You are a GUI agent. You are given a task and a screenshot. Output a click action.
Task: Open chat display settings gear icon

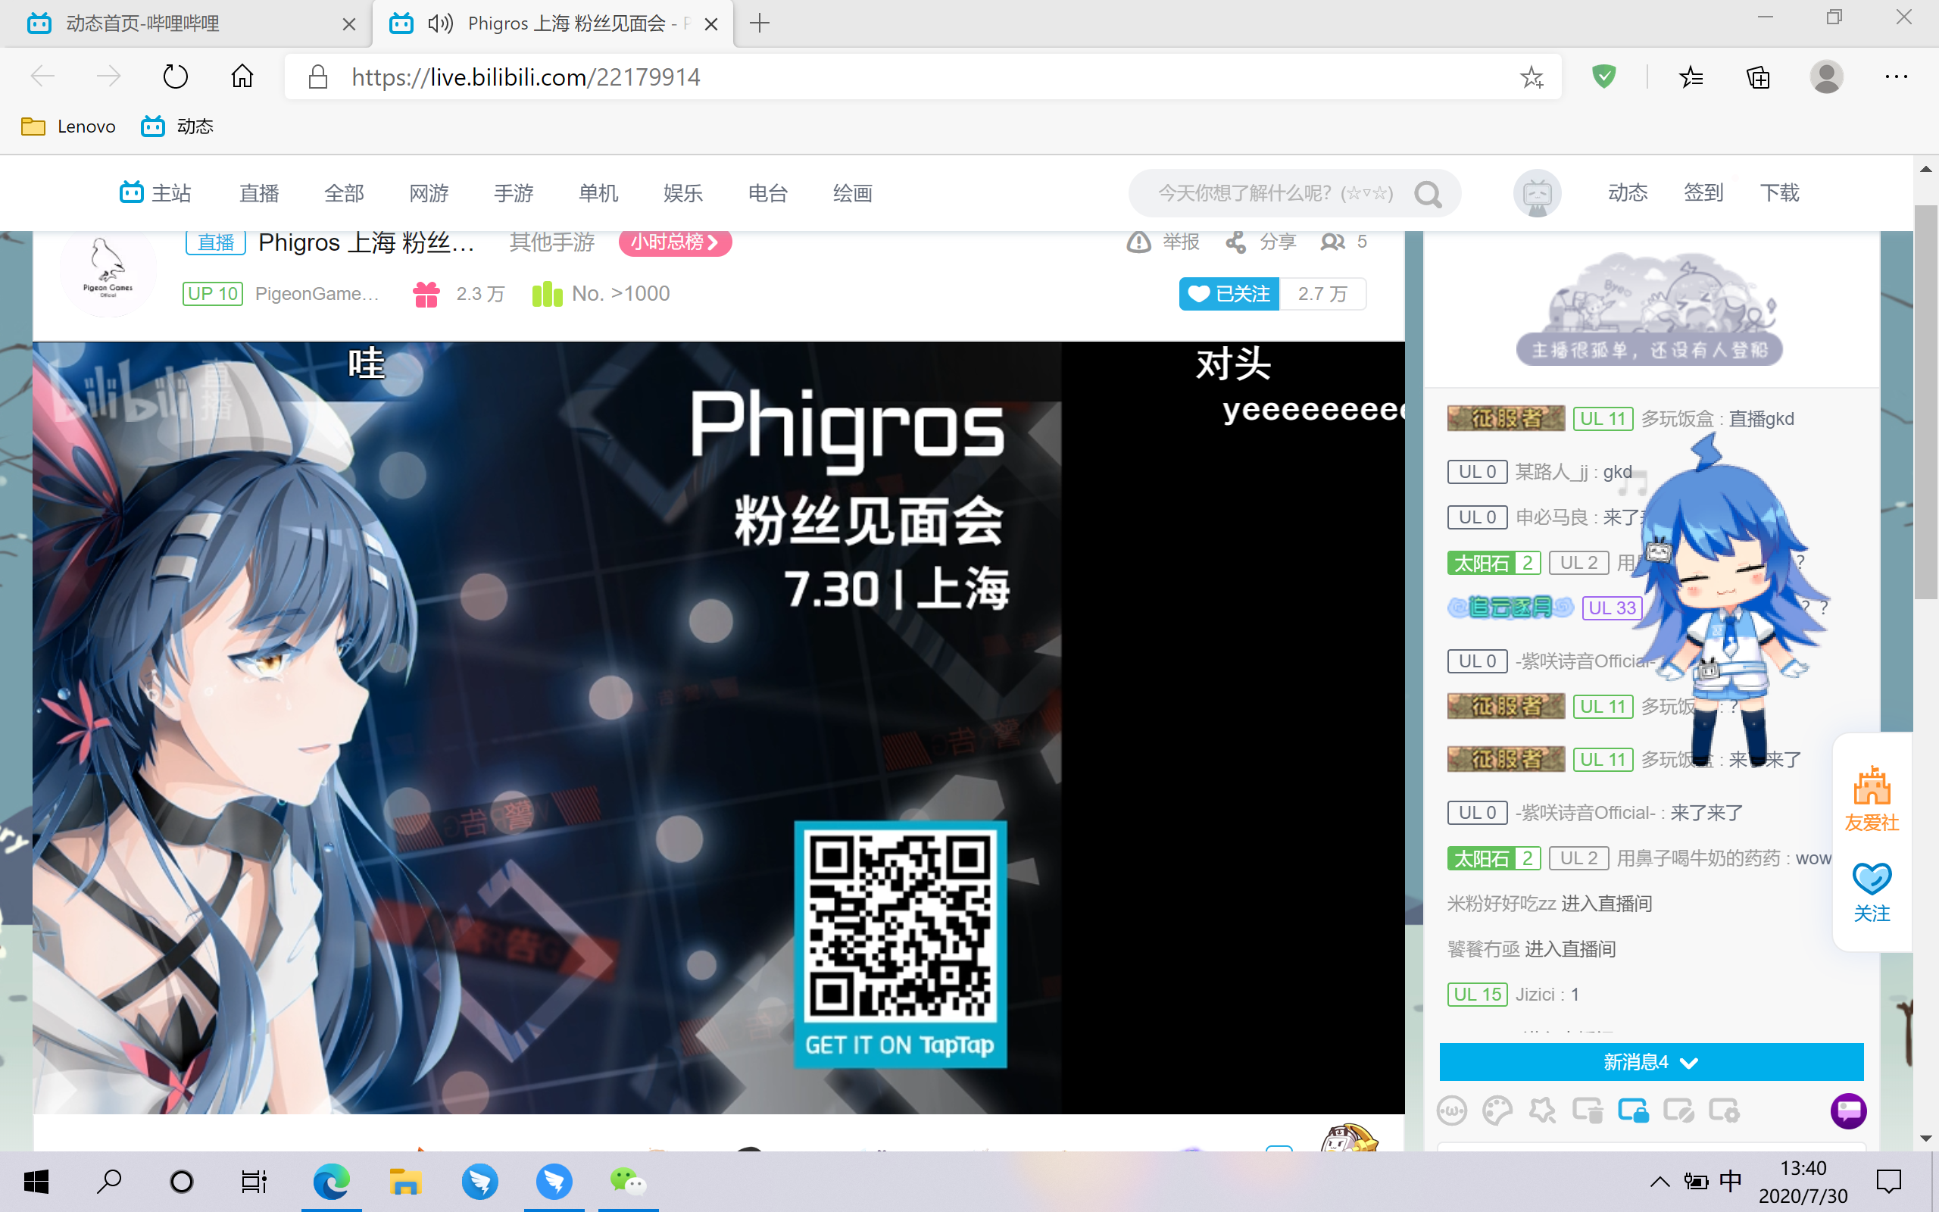(1723, 1111)
